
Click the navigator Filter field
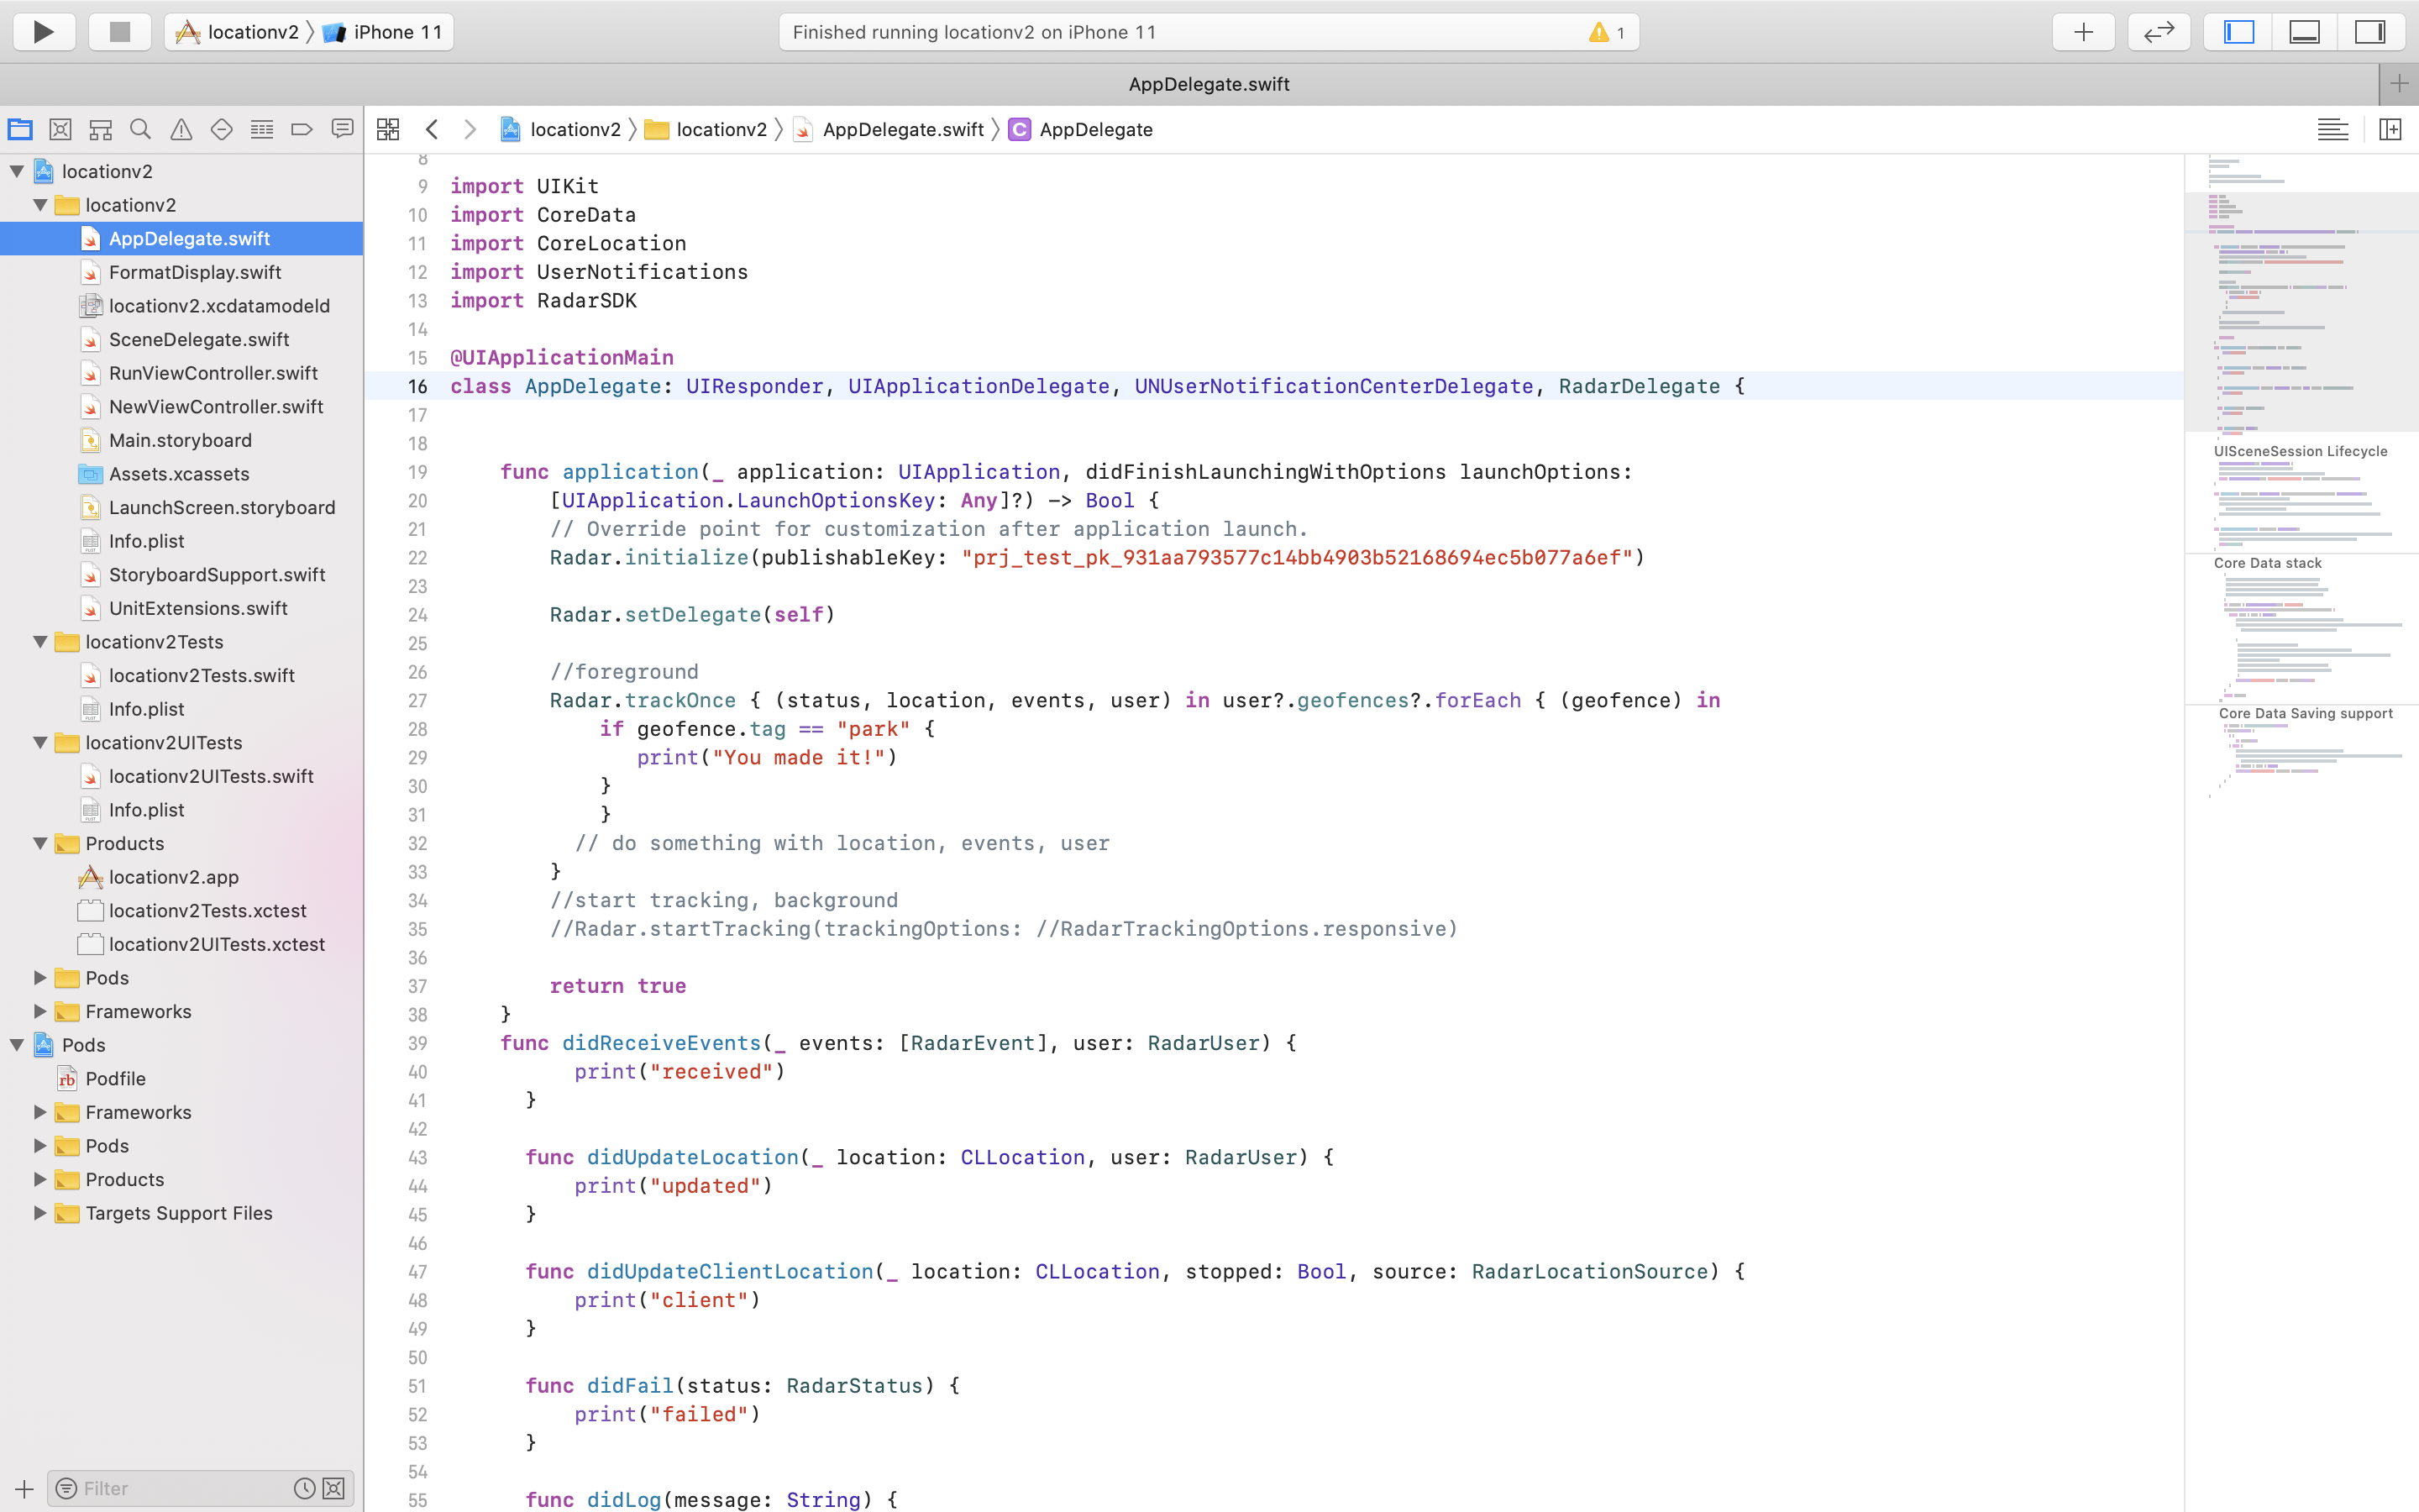point(180,1488)
